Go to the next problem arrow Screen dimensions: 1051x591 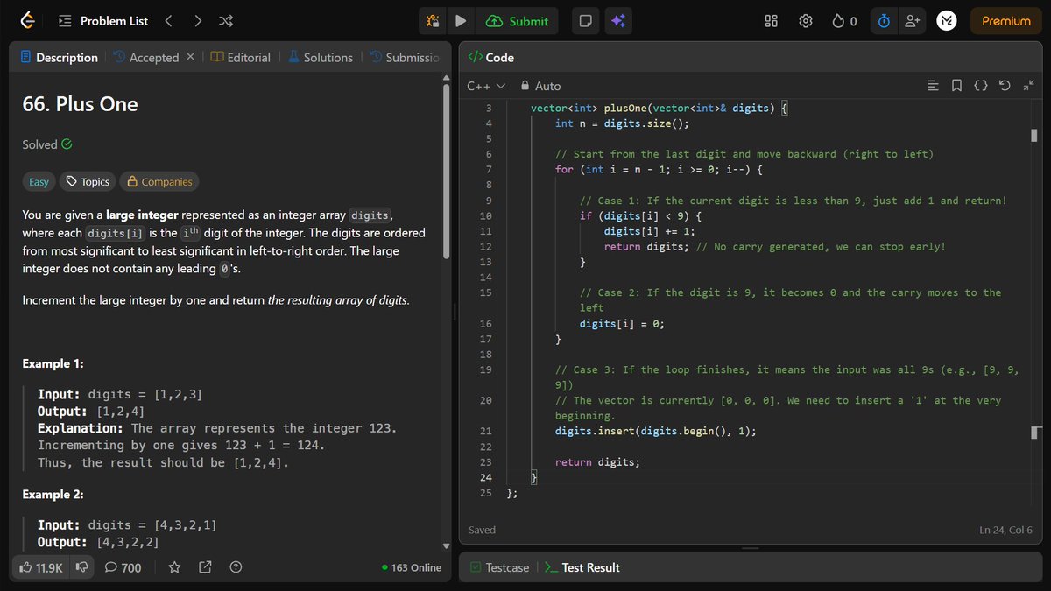click(x=198, y=21)
